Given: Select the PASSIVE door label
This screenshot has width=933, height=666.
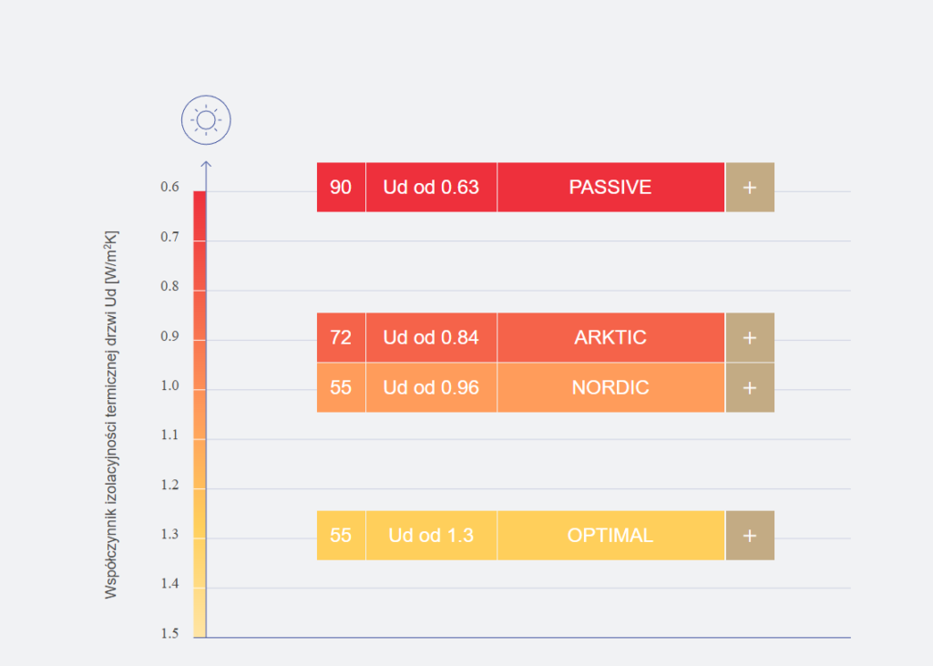Looking at the screenshot, I should [x=610, y=188].
